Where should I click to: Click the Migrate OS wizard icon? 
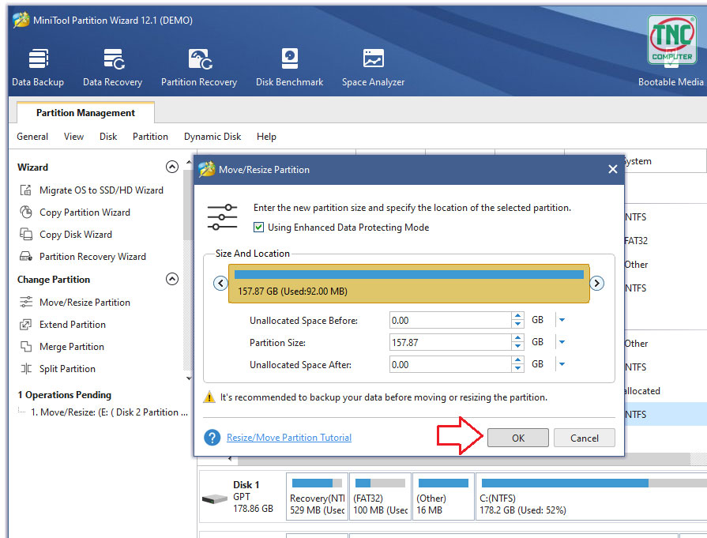[x=26, y=190]
